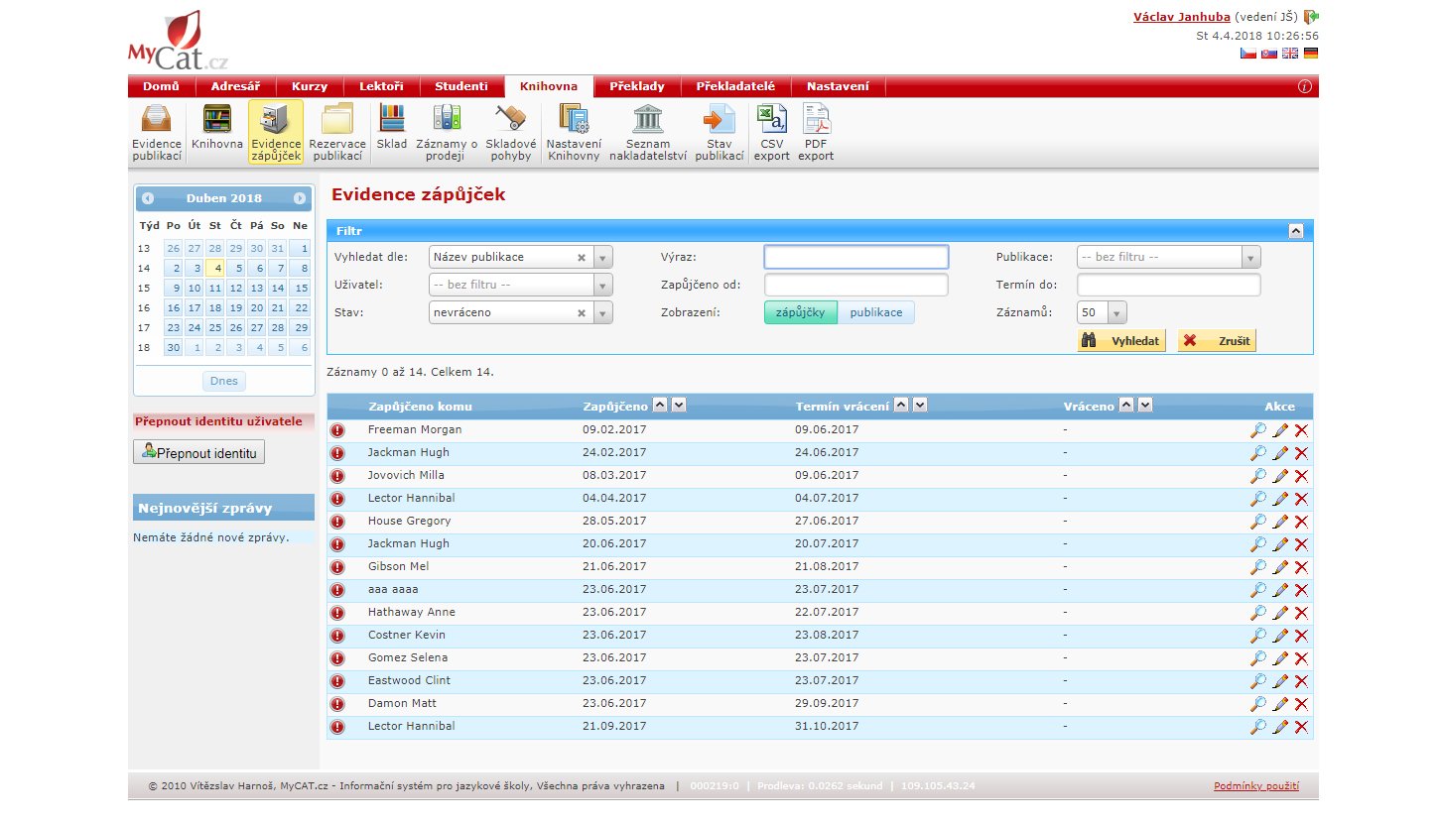The height and width of the screenshot is (824, 1441).
Task: Open the Studenti menu tab
Action: [461, 86]
